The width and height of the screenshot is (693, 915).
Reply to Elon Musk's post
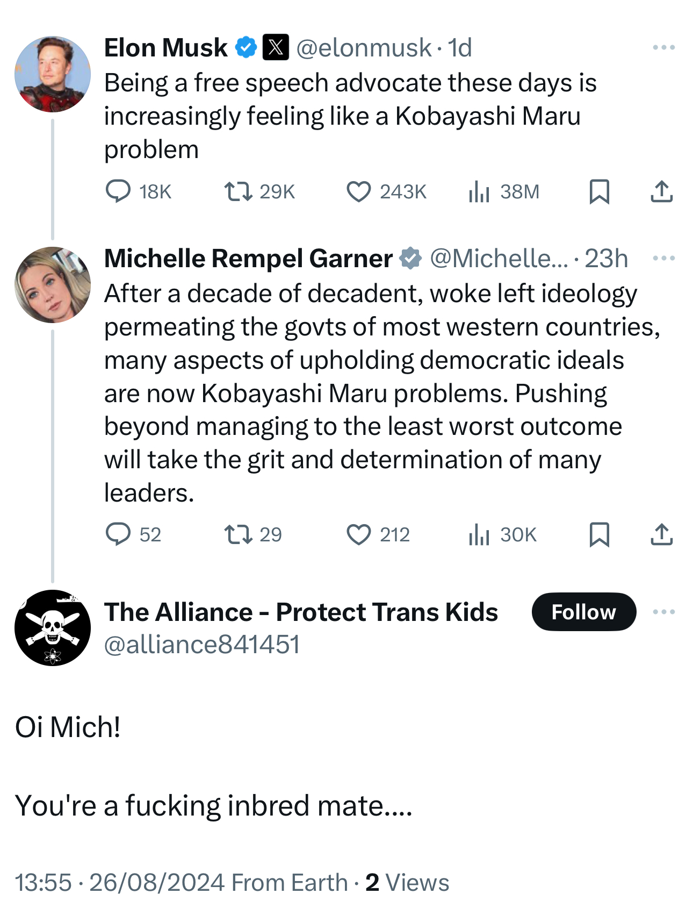pos(118,191)
